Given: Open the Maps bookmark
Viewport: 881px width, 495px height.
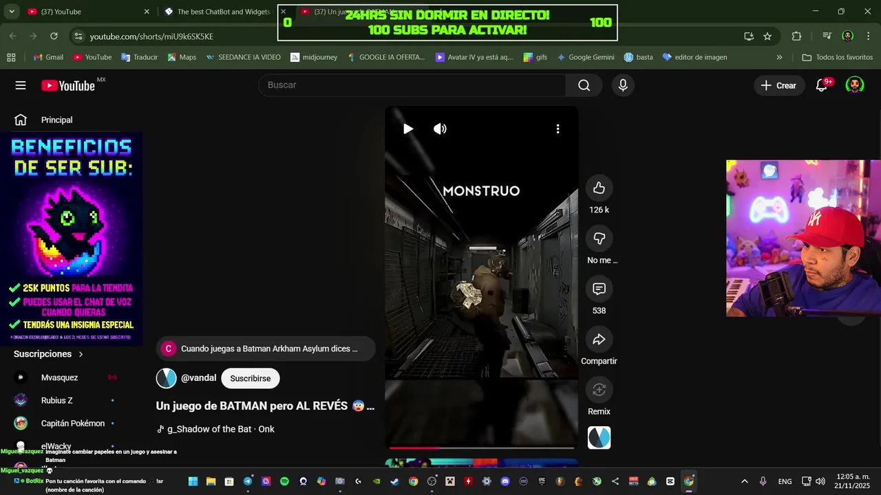Looking at the screenshot, I should point(182,57).
